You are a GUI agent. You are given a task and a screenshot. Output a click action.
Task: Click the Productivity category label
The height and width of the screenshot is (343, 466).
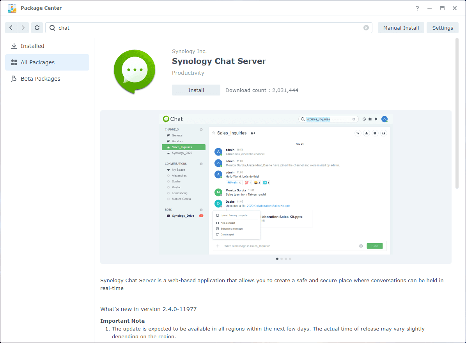pyautogui.click(x=188, y=73)
